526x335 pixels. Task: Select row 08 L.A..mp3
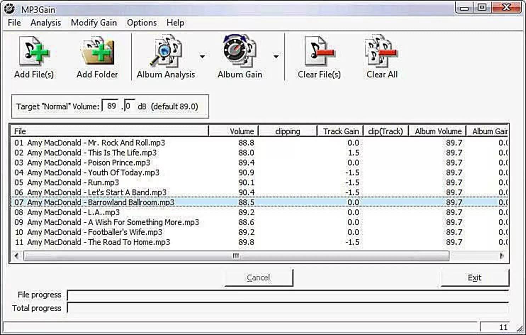(259, 212)
